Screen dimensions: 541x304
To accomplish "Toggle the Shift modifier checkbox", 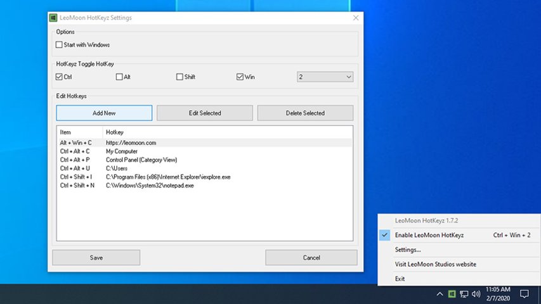I will point(179,77).
